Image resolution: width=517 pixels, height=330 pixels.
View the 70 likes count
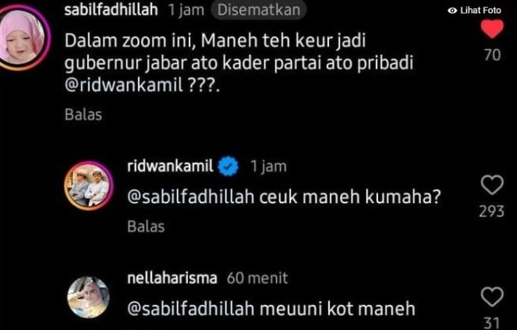point(492,55)
